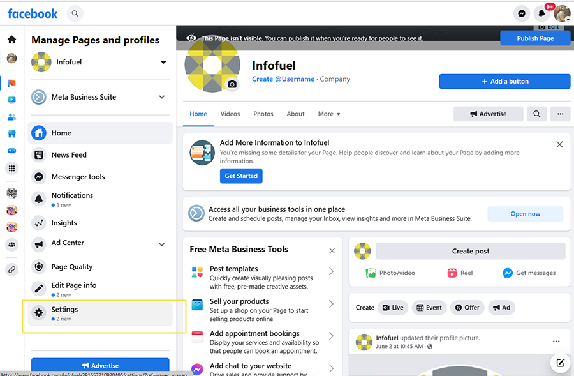574x376 pixels.
Task: Open Messenger icon in top bar
Action: pyautogui.click(x=522, y=13)
